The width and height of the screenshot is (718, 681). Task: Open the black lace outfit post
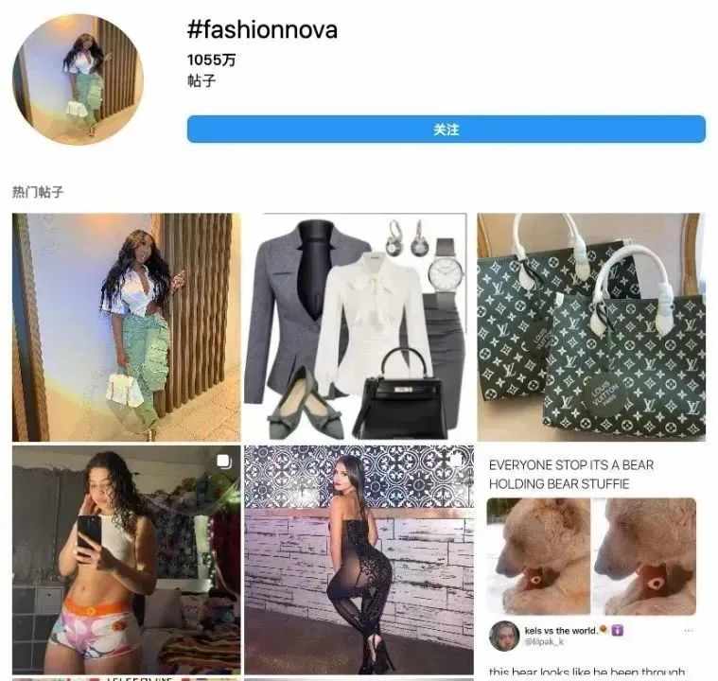[359, 560]
